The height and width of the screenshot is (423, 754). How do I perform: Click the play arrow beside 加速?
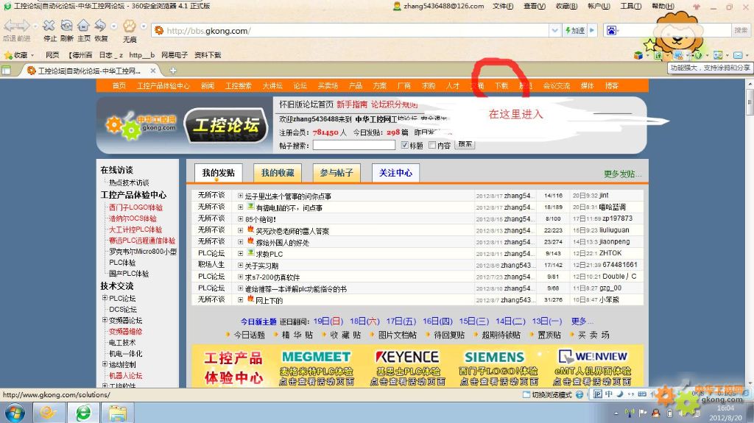[x=592, y=31]
